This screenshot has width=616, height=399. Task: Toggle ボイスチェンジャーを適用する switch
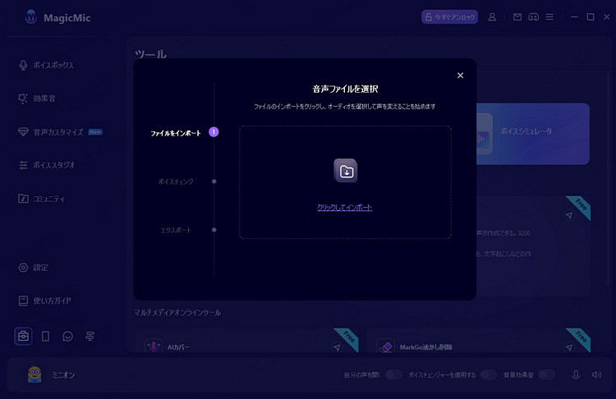(489, 375)
